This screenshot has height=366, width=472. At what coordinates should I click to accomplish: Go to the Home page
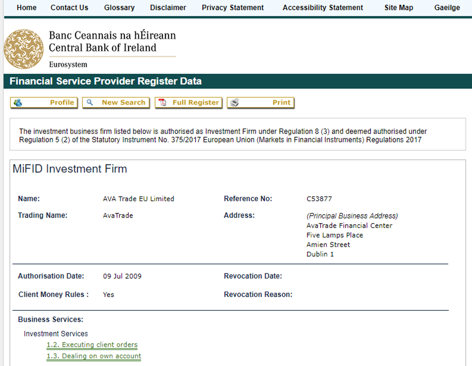pyautogui.click(x=26, y=8)
